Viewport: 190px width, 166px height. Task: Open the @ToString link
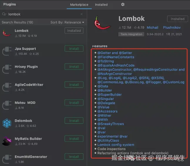(106, 61)
